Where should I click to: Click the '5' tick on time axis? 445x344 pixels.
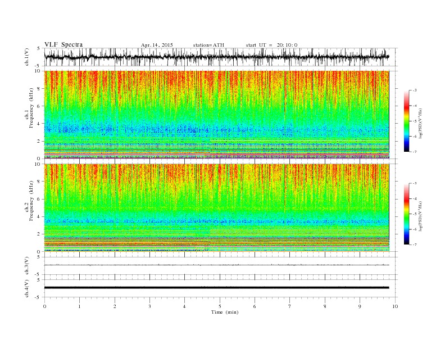click(x=220, y=306)
